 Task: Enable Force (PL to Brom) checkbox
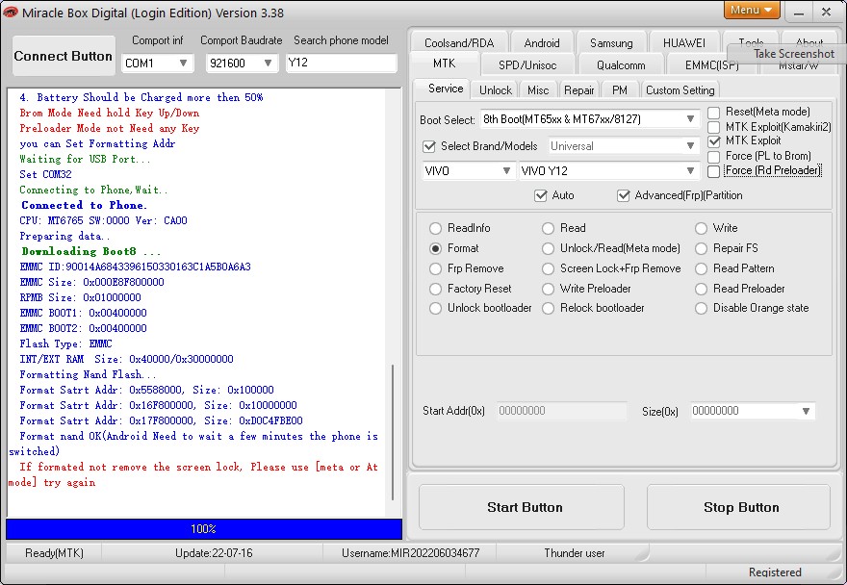point(713,157)
